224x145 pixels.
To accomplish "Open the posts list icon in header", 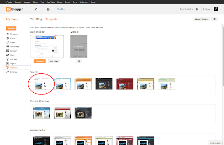I will coord(48,9).
